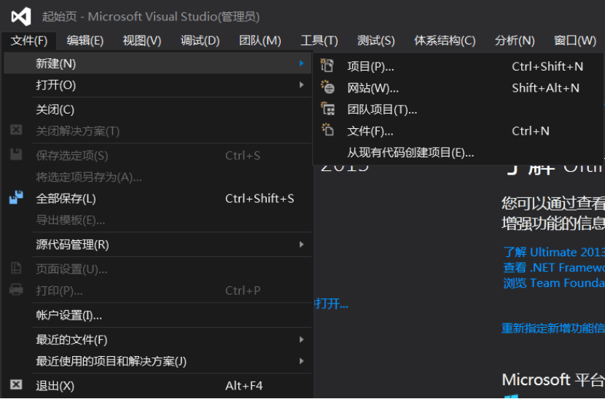Choose 最近使用的项目和解决方案(J) entry
The width and height of the screenshot is (605, 399).
(157, 361)
